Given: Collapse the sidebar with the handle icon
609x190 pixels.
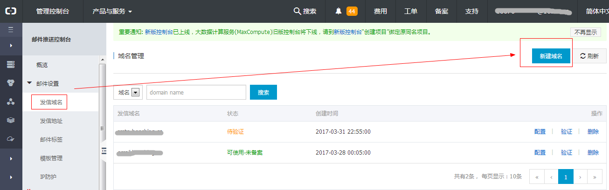Looking at the screenshot, I should [104, 150].
